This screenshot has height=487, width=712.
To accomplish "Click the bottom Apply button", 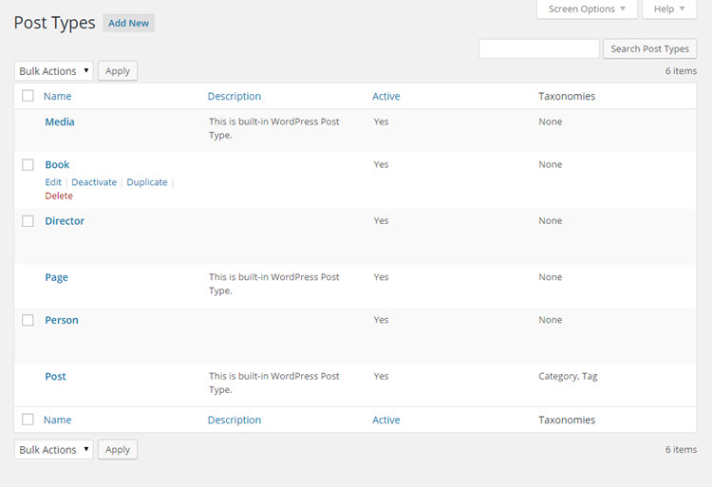I will (x=118, y=450).
